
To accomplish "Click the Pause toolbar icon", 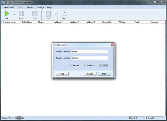I will pos(22,14).
